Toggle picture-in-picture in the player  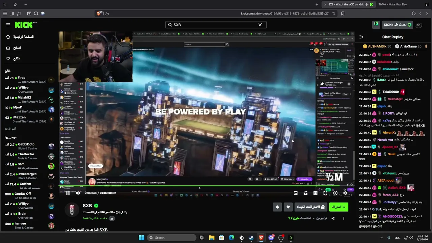(x=296, y=193)
